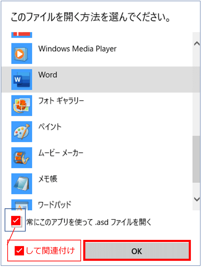The width and height of the screenshot is (202, 267).
Task: Pick the フォト ギャラリー icon
Action: coord(22,106)
